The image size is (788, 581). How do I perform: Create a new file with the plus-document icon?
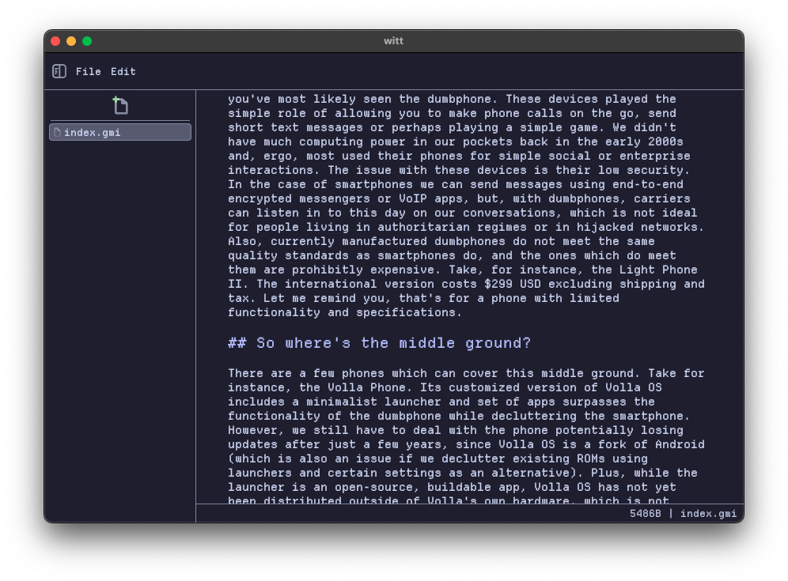[x=120, y=105]
